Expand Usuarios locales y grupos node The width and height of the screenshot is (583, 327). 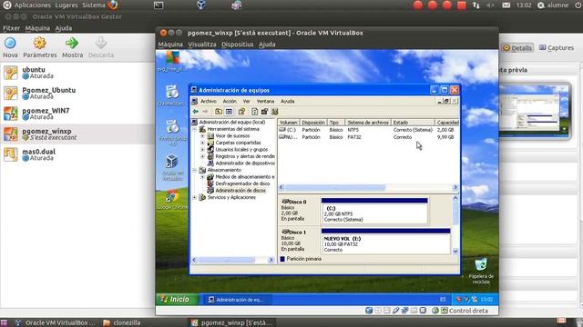coord(202,149)
